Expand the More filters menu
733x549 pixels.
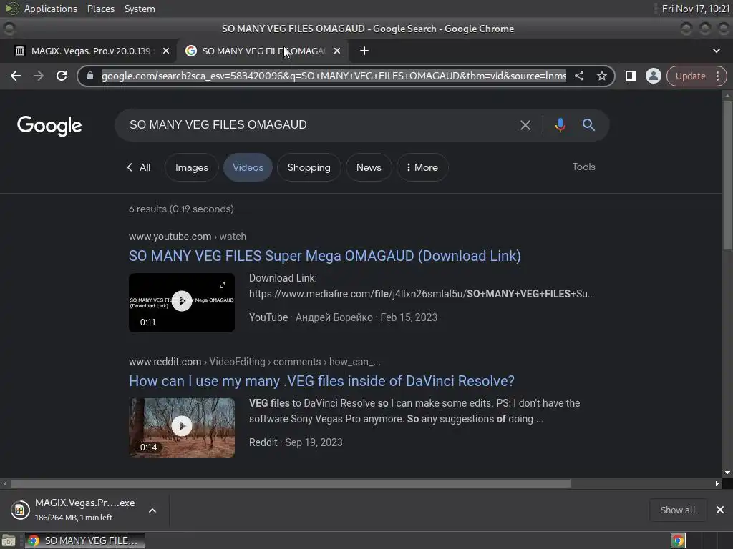pyautogui.click(x=422, y=167)
